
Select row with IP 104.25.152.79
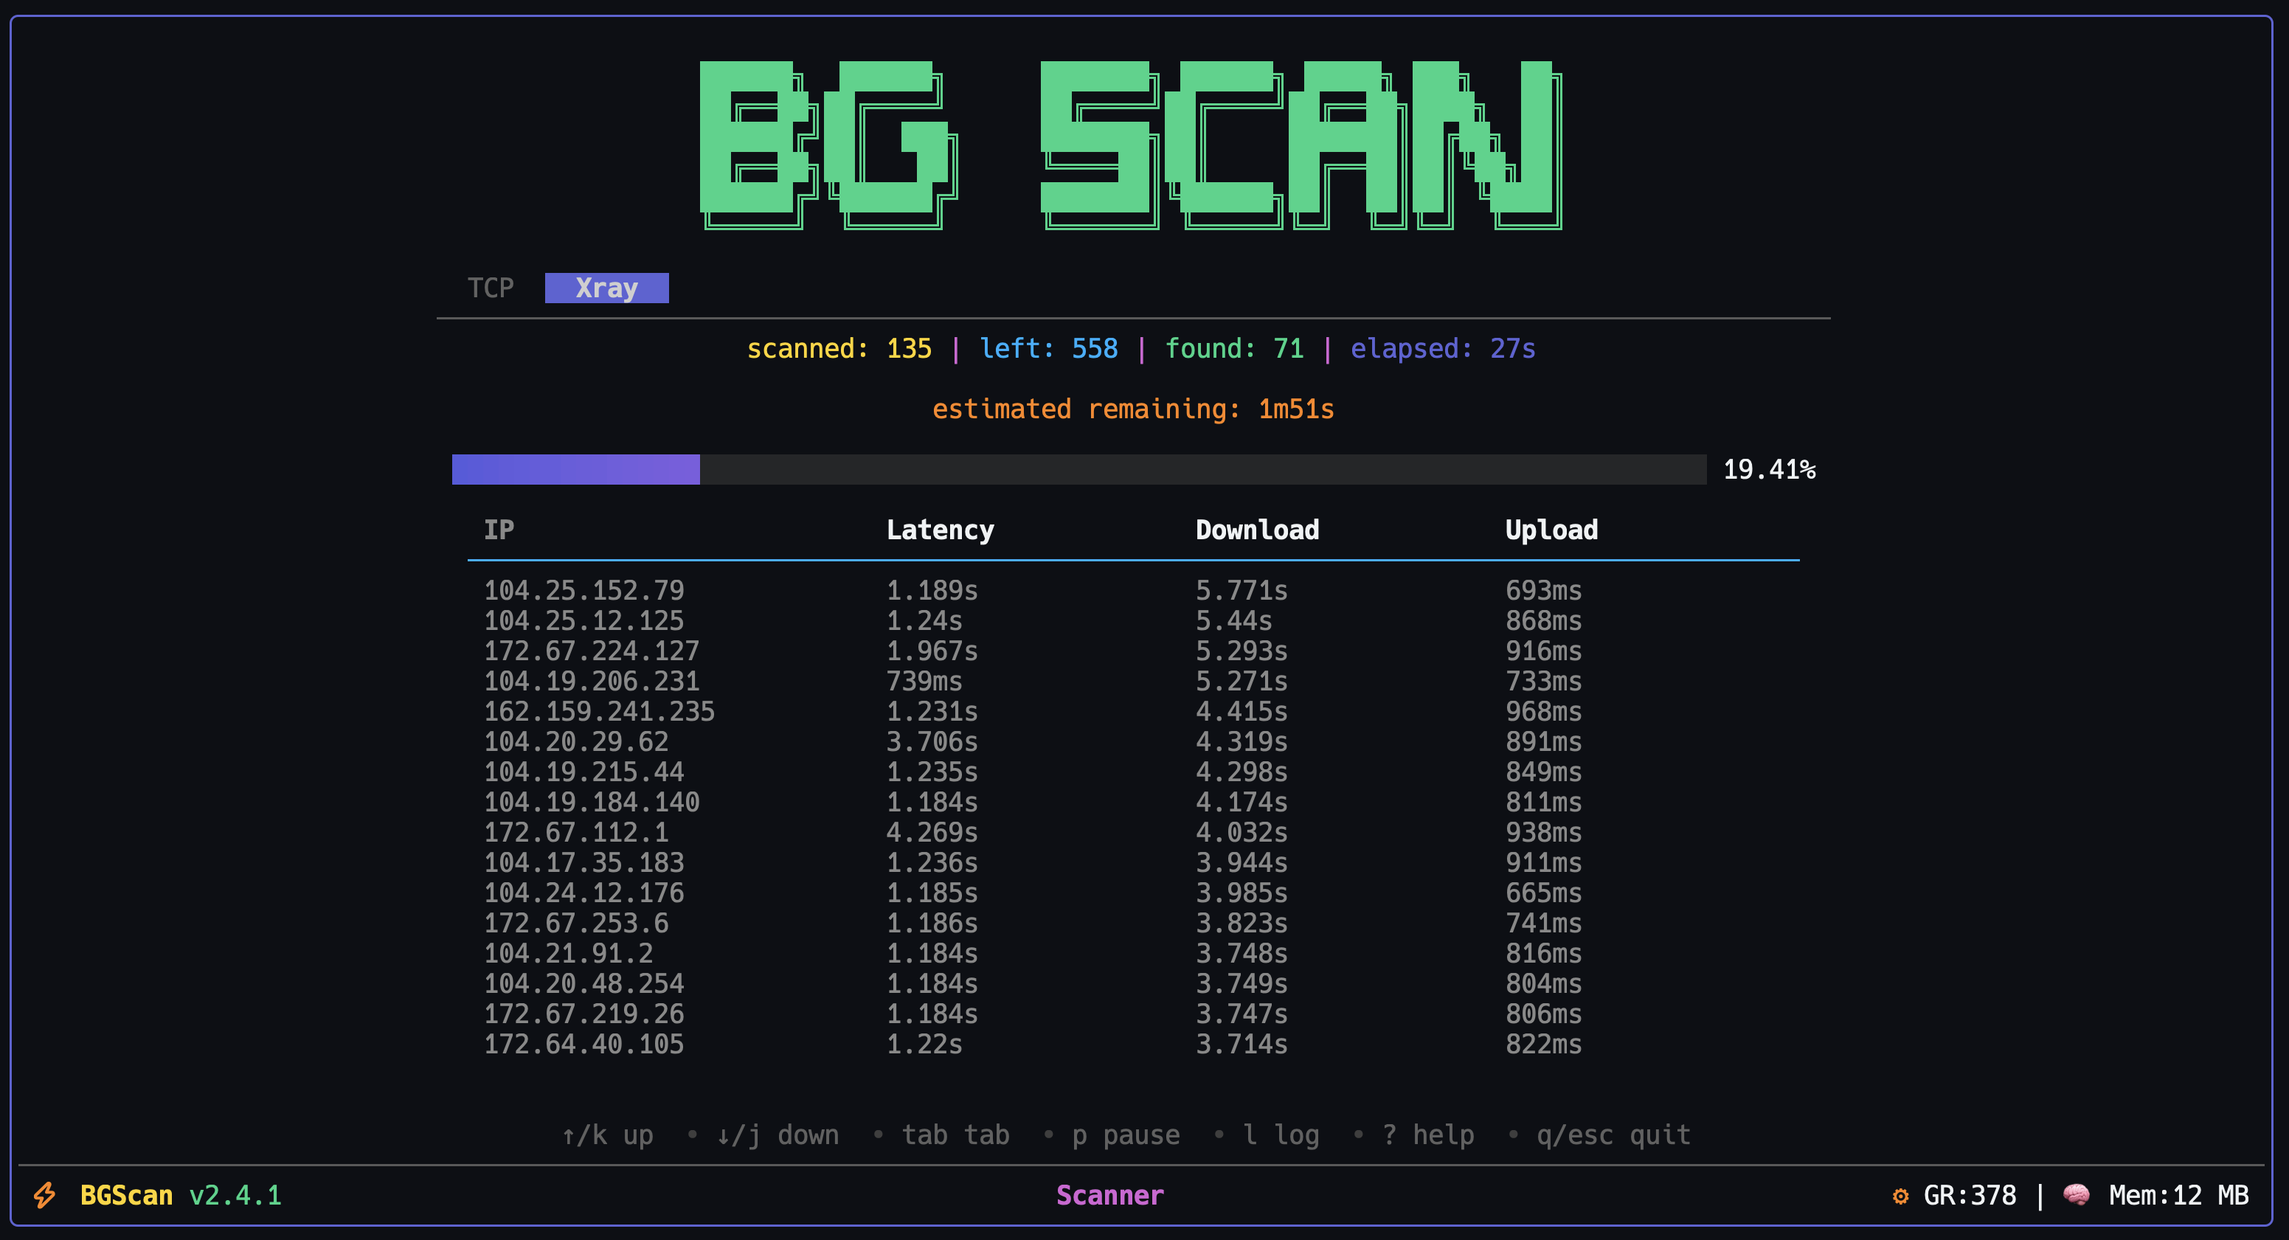[x=1133, y=590]
